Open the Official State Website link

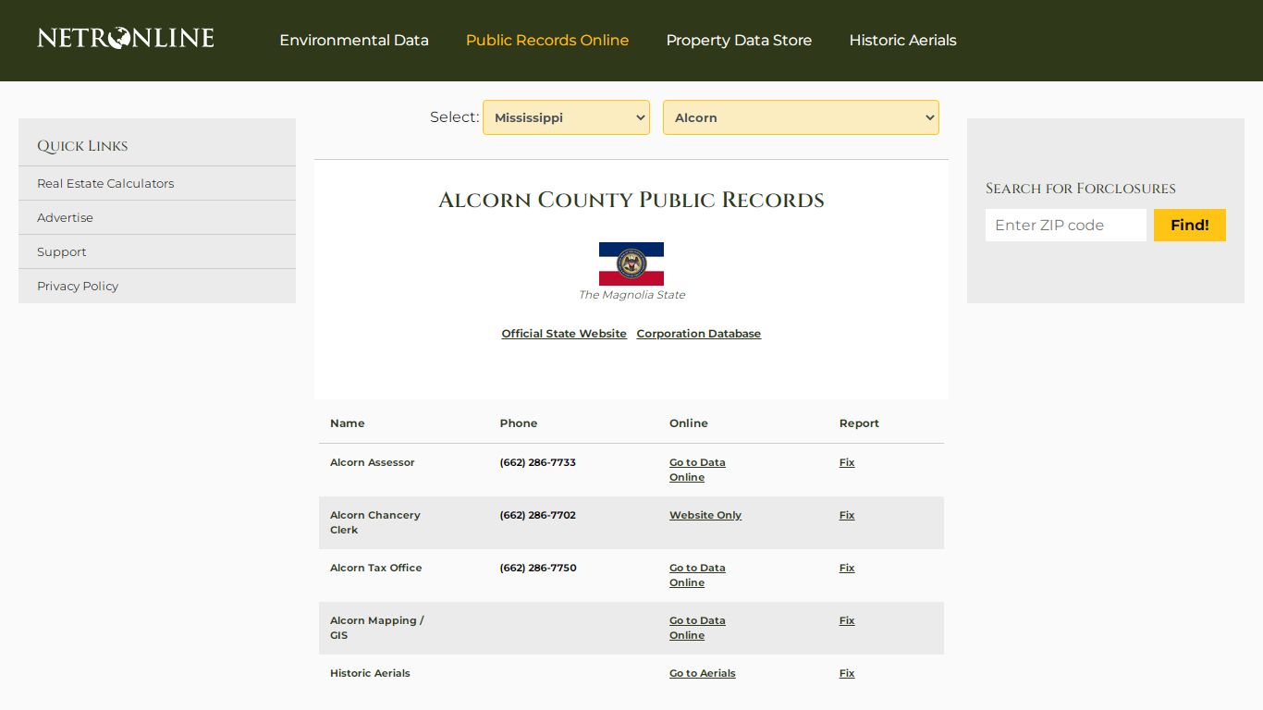pos(564,334)
